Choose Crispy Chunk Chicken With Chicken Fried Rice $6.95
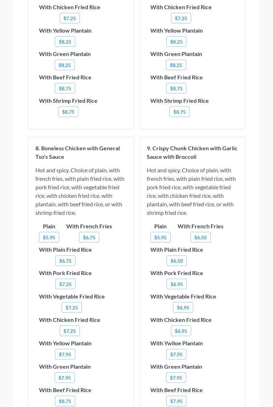The height and width of the screenshot is (407, 273). tap(181, 331)
